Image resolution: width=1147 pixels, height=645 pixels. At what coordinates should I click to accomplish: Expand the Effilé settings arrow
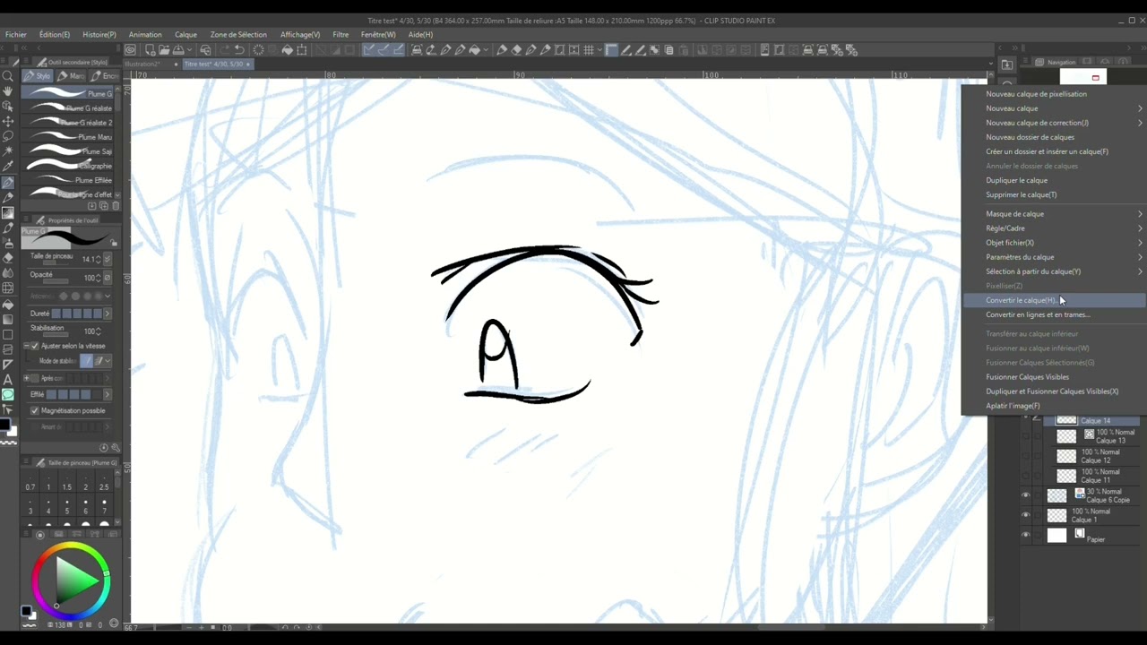(x=108, y=394)
